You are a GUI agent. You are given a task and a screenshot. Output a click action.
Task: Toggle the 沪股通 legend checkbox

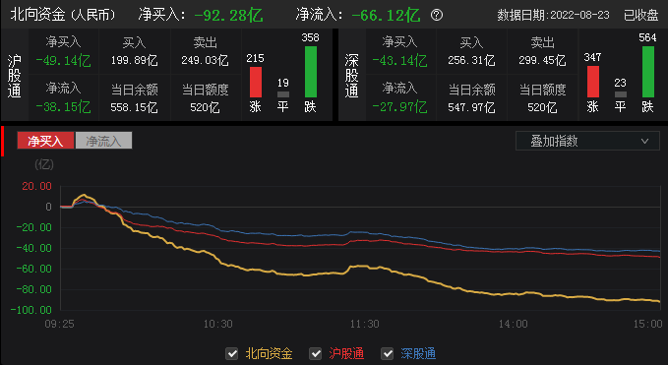[315, 353]
